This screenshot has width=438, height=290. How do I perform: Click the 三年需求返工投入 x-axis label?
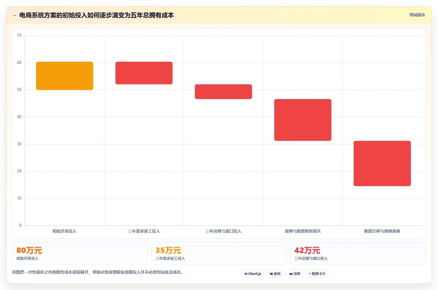click(x=144, y=231)
